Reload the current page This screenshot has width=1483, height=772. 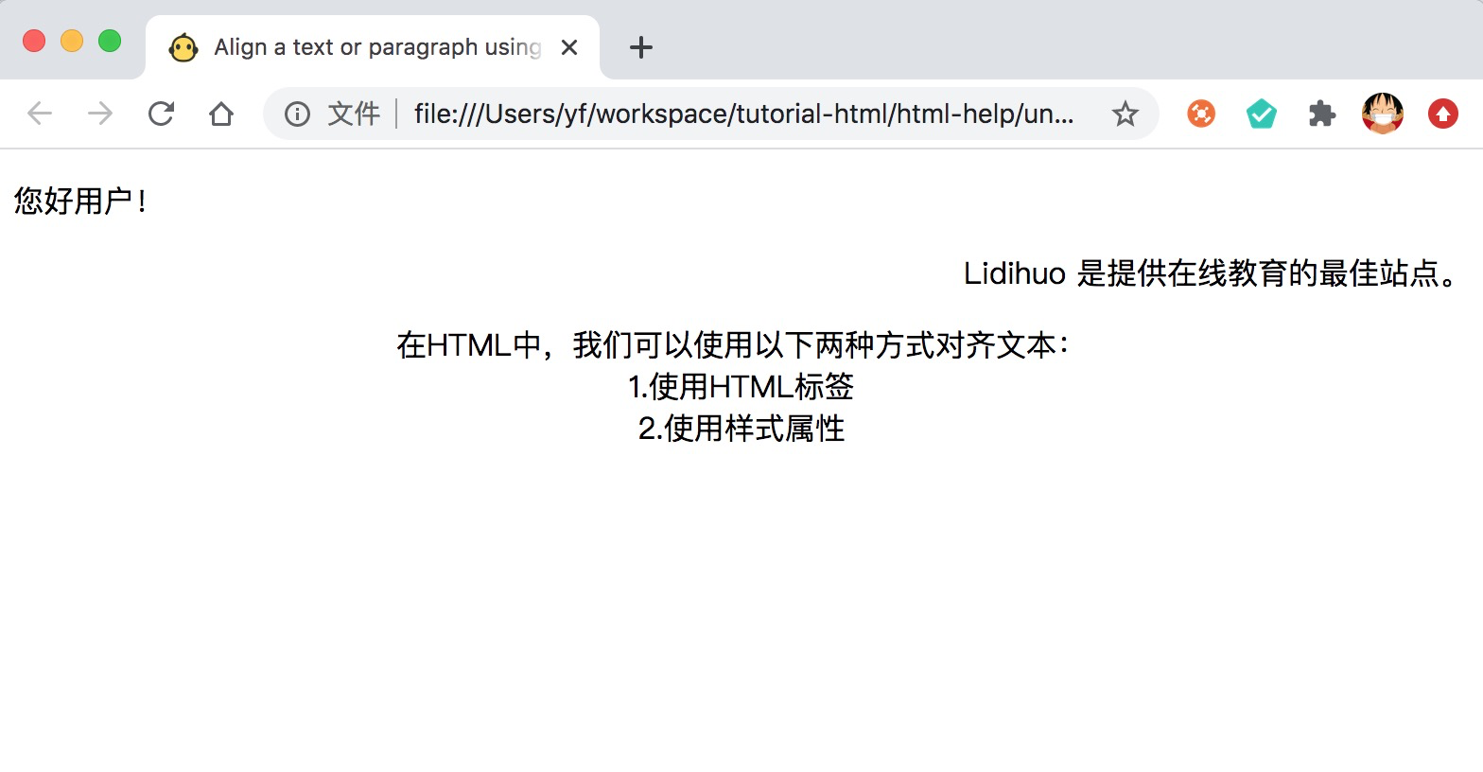coord(161,114)
